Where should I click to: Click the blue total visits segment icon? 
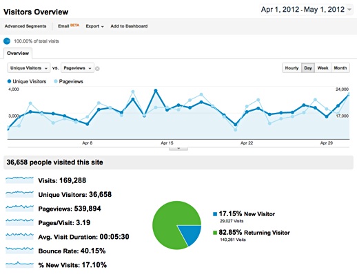[7, 41]
